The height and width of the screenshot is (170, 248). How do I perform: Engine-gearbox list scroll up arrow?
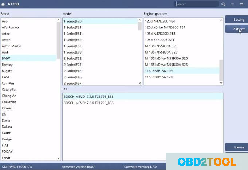[221, 20]
